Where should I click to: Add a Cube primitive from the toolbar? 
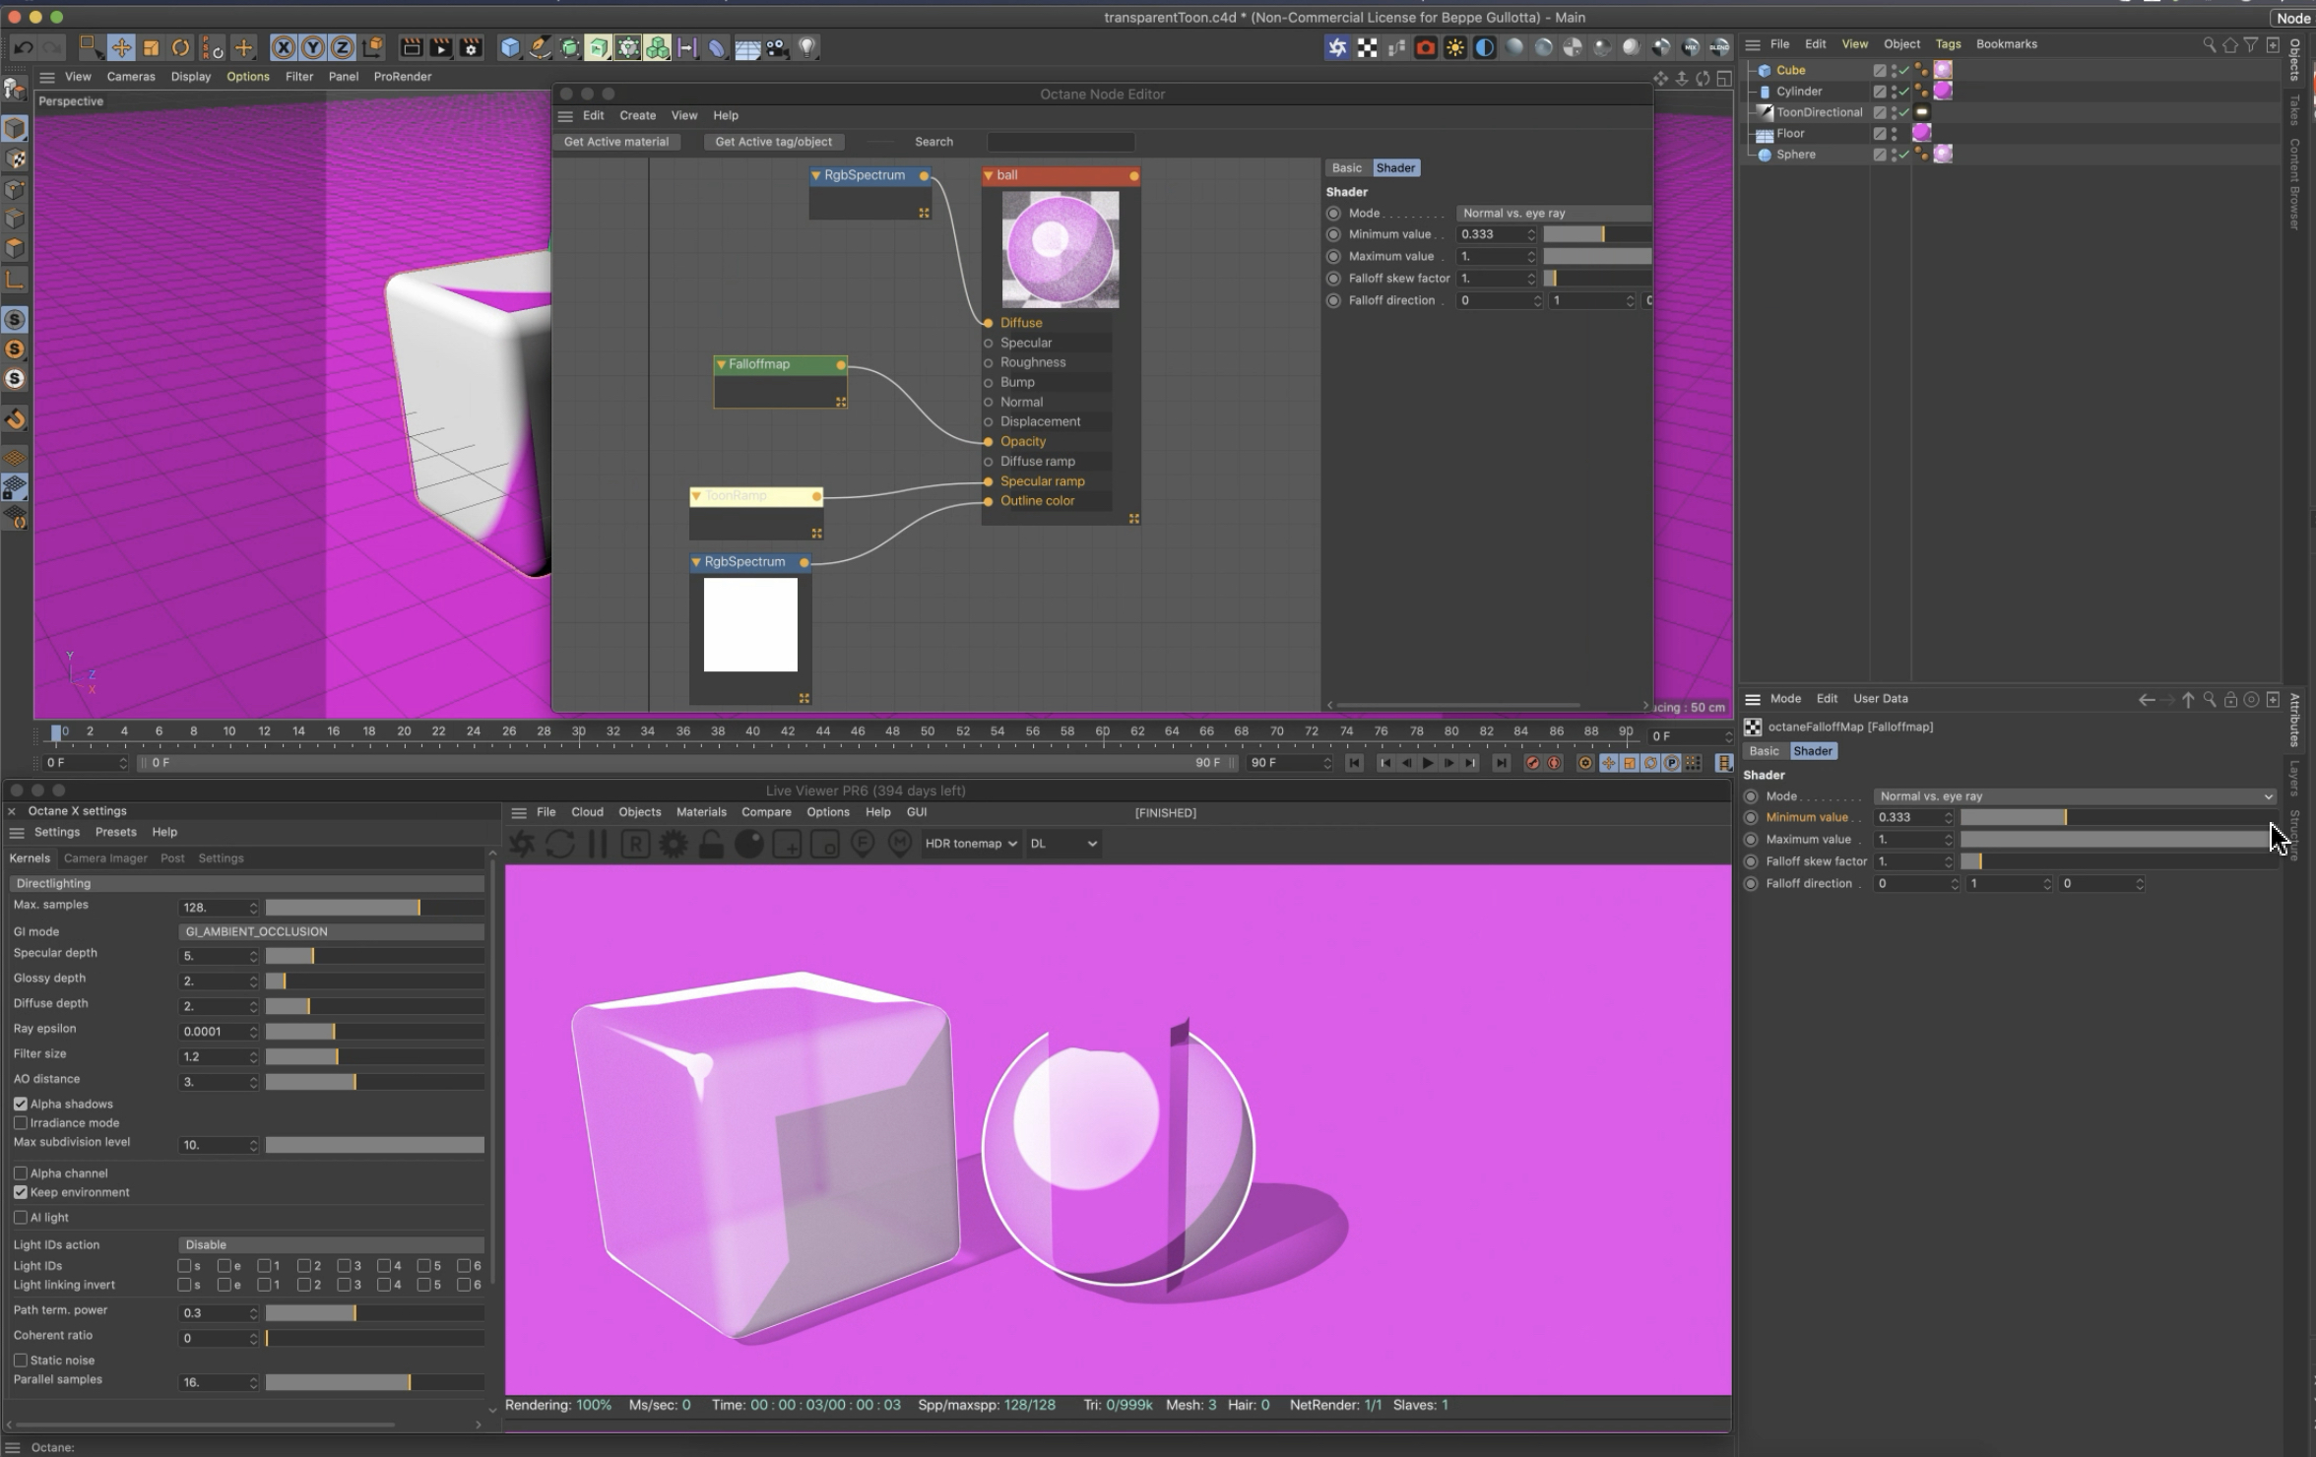pyautogui.click(x=510, y=47)
